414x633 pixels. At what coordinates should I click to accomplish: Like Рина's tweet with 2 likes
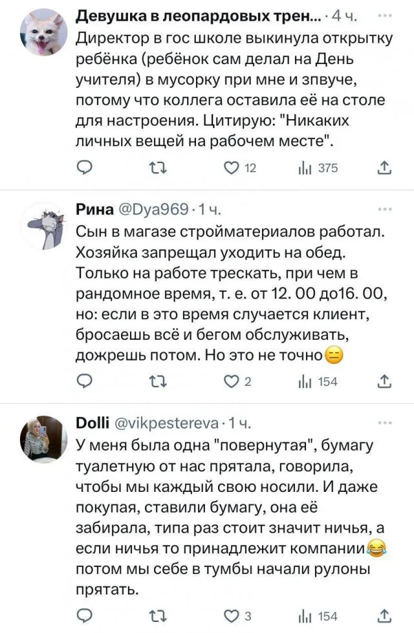(232, 382)
